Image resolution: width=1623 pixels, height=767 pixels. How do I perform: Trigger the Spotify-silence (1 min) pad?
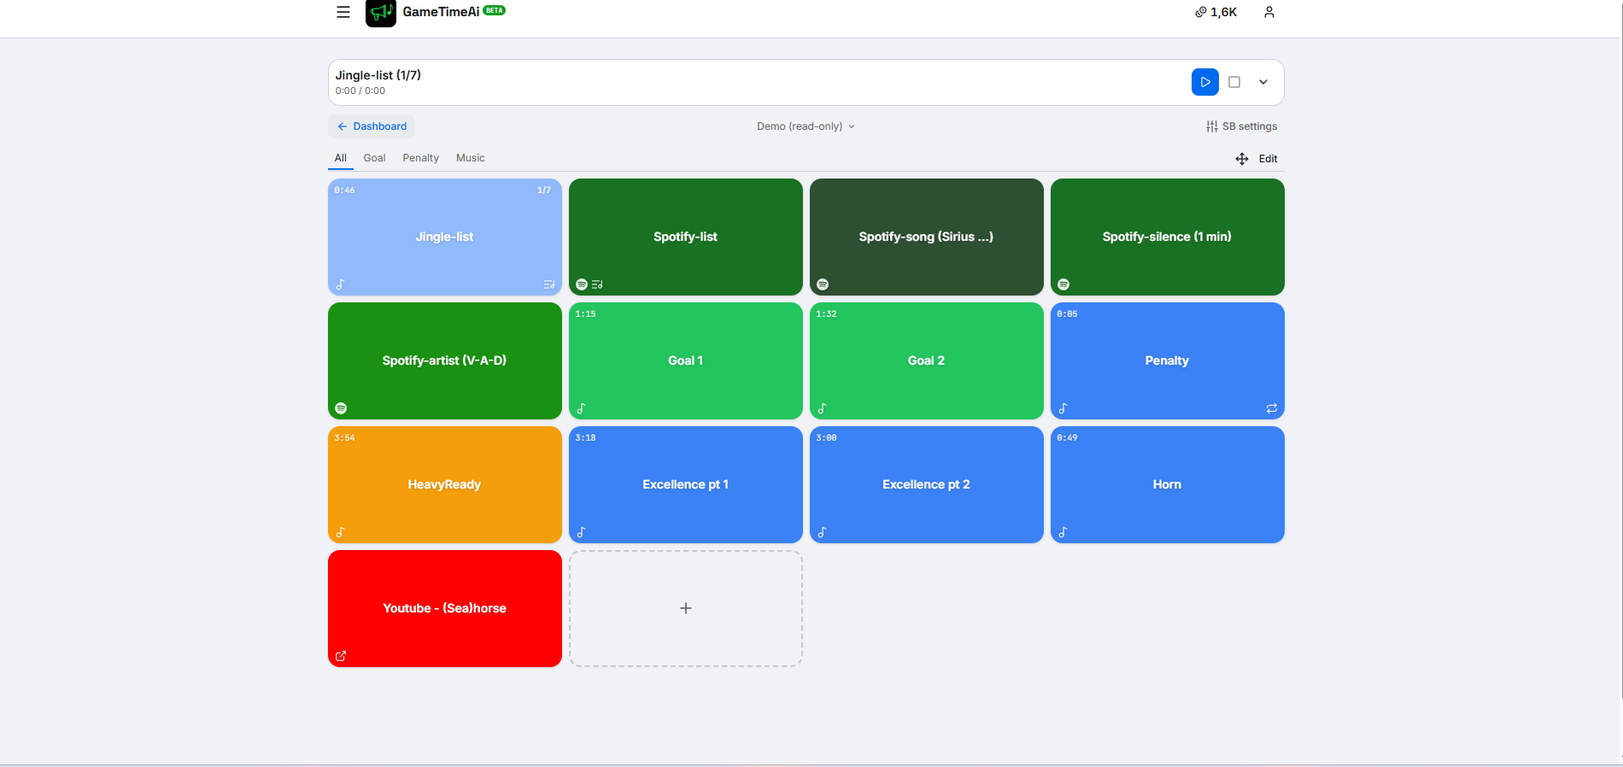pyautogui.click(x=1168, y=237)
